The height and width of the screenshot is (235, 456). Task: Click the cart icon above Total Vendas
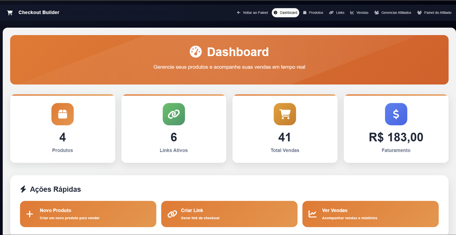click(285, 114)
